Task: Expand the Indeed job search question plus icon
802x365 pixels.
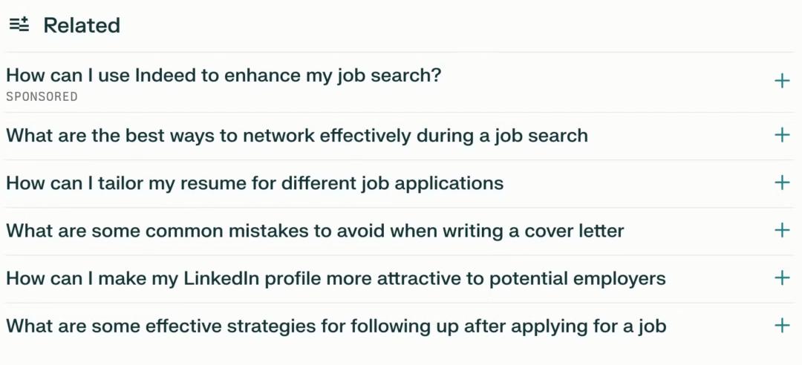Action: tap(782, 81)
